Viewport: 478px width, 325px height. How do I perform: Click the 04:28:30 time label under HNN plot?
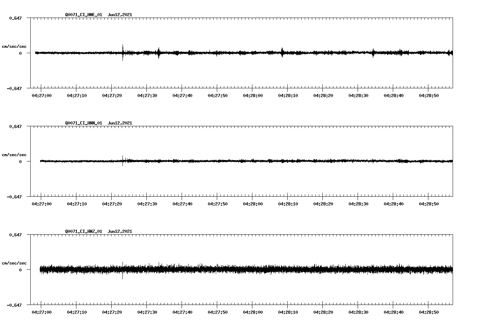click(358, 204)
